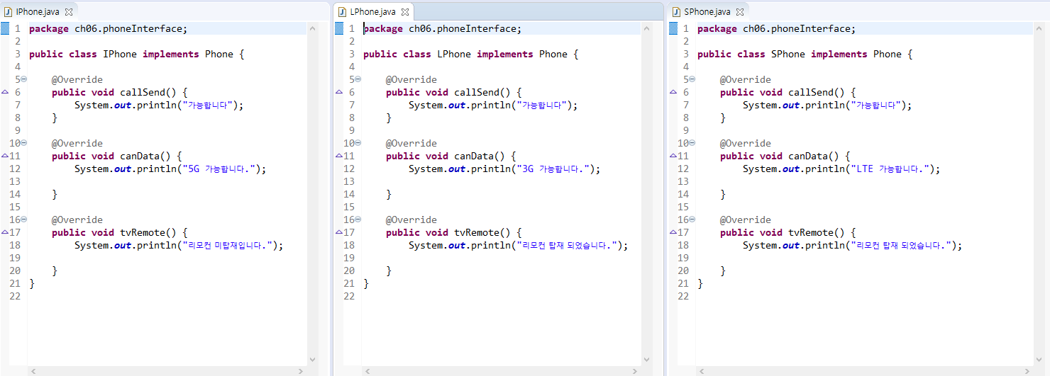Select the SPhone.java tab
The height and width of the screenshot is (376, 1050).
pyautogui.click(x=707, y=12)
